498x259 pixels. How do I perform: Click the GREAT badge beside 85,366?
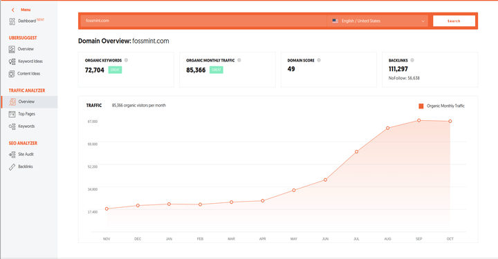pos(216,70)
